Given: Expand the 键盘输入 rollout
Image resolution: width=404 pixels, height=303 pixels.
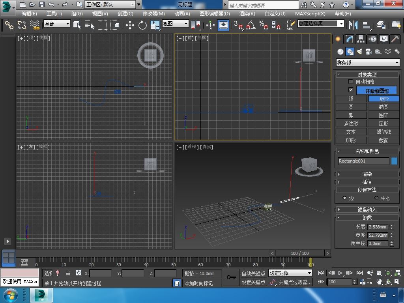Looking at the screenshot, I should 367,209.
